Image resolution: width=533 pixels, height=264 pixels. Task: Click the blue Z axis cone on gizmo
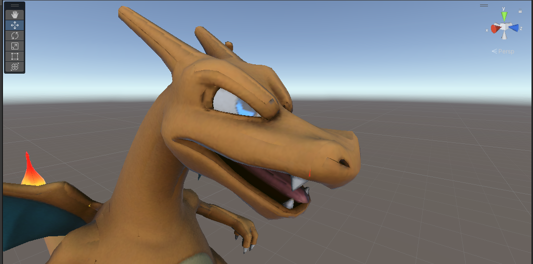[x=514, y=28]
